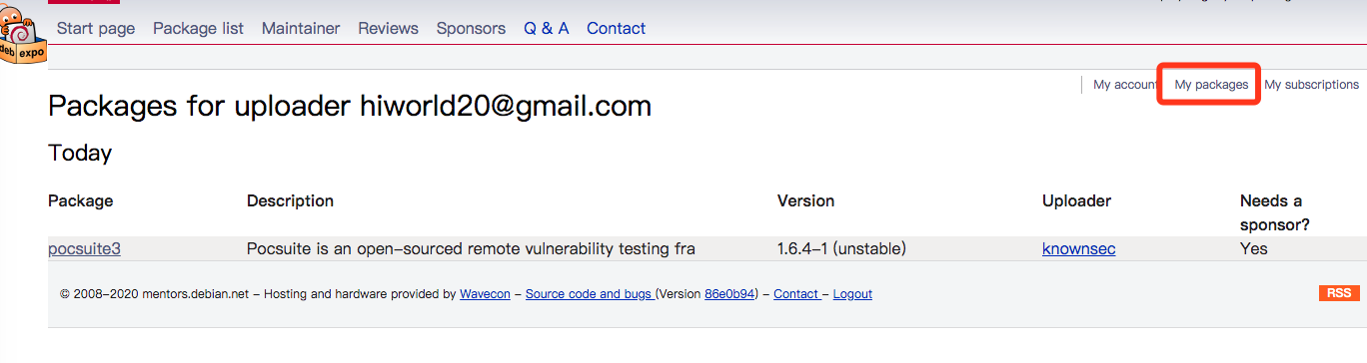The width and height of the screenshot is (1367, 363).
Task: Log out via the Logout link
Action: click(852, 294)
